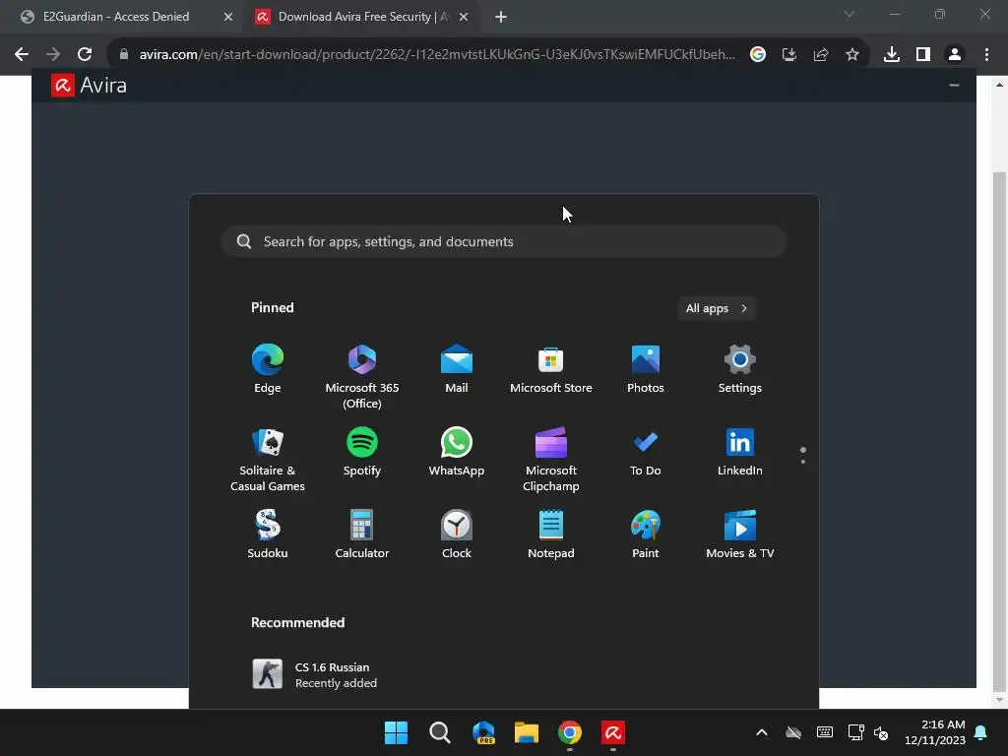Open Chrome tab search dropdown
This screenshot has height=756, width=1008.
[850, 14]
